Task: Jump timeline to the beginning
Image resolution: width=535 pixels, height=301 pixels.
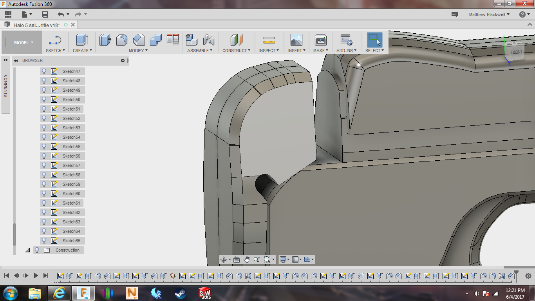Action: [7, 276]
